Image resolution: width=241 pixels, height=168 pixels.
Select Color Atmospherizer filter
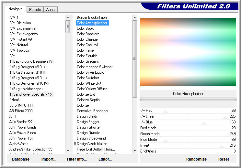point(92,23)
